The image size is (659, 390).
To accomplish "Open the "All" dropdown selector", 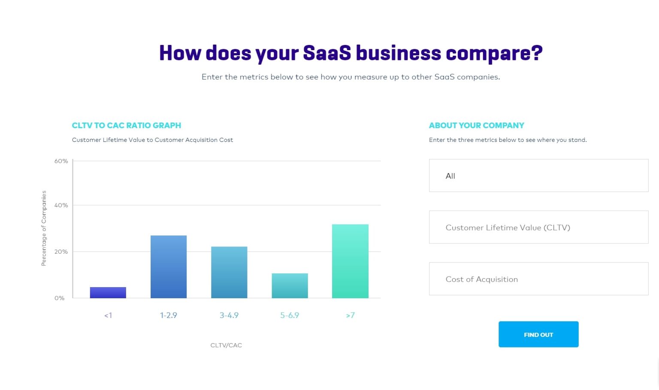I will [x=538, y=175].
